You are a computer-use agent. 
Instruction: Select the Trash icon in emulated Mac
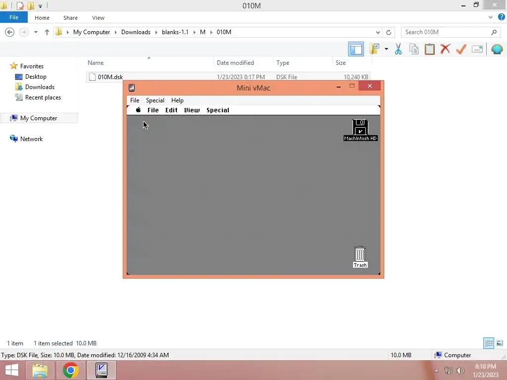point(360,257)
